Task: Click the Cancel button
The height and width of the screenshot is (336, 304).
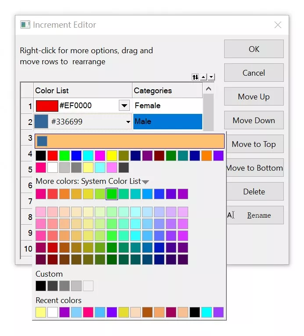Action: tap(254, 73)
